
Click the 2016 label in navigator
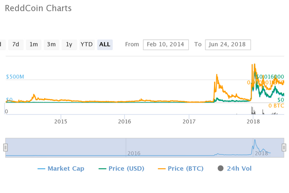pos(134,153)
